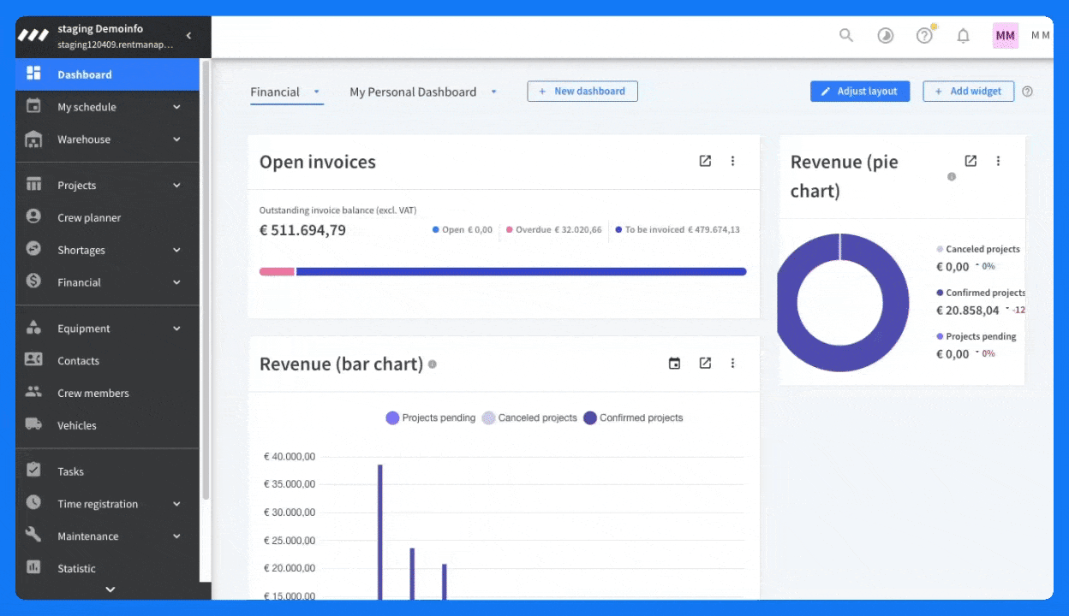This screenshot has height=616, width=1069.
Task: Open more options for Revenue bar chart
Action: click(x=732, y=364)
